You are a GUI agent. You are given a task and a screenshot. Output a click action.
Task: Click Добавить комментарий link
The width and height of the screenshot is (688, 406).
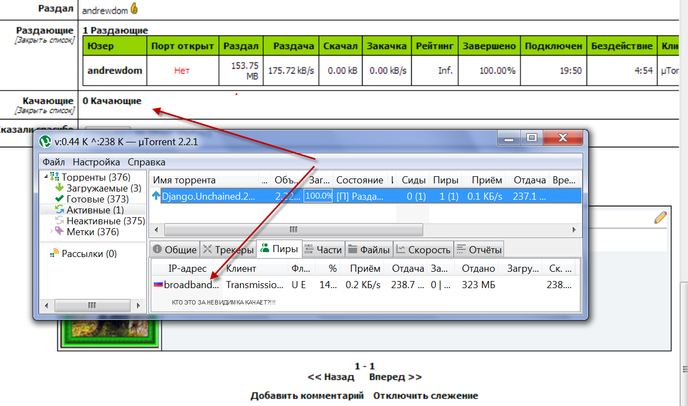click(x=307, y=396)
